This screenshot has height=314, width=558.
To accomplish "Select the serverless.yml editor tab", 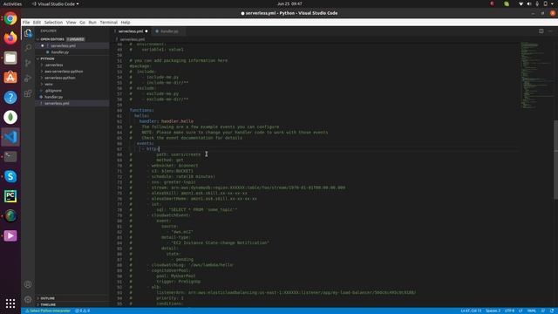I will tap(131, 31).
